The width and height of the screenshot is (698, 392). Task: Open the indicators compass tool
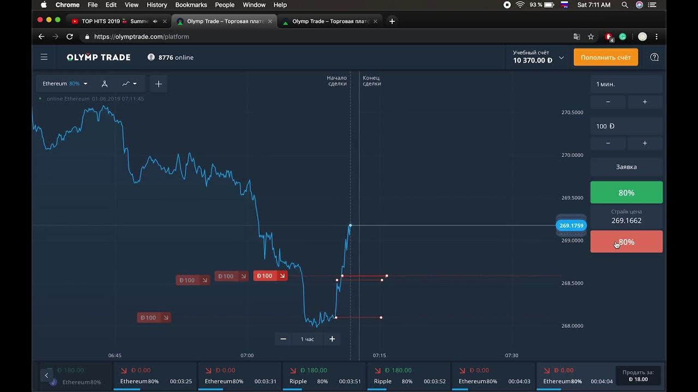click(x=105, y=84)
